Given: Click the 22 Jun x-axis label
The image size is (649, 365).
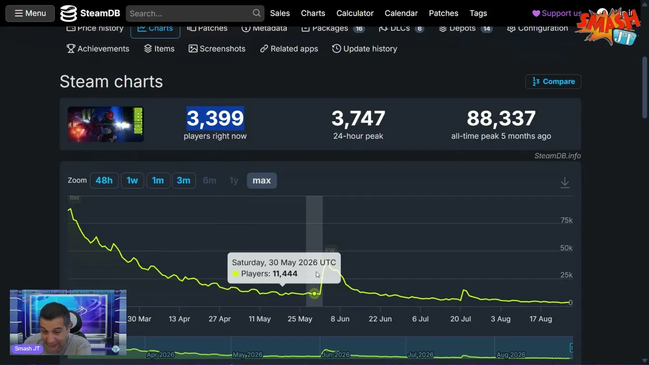Looking at the screenshot, I should coord(380,319).
